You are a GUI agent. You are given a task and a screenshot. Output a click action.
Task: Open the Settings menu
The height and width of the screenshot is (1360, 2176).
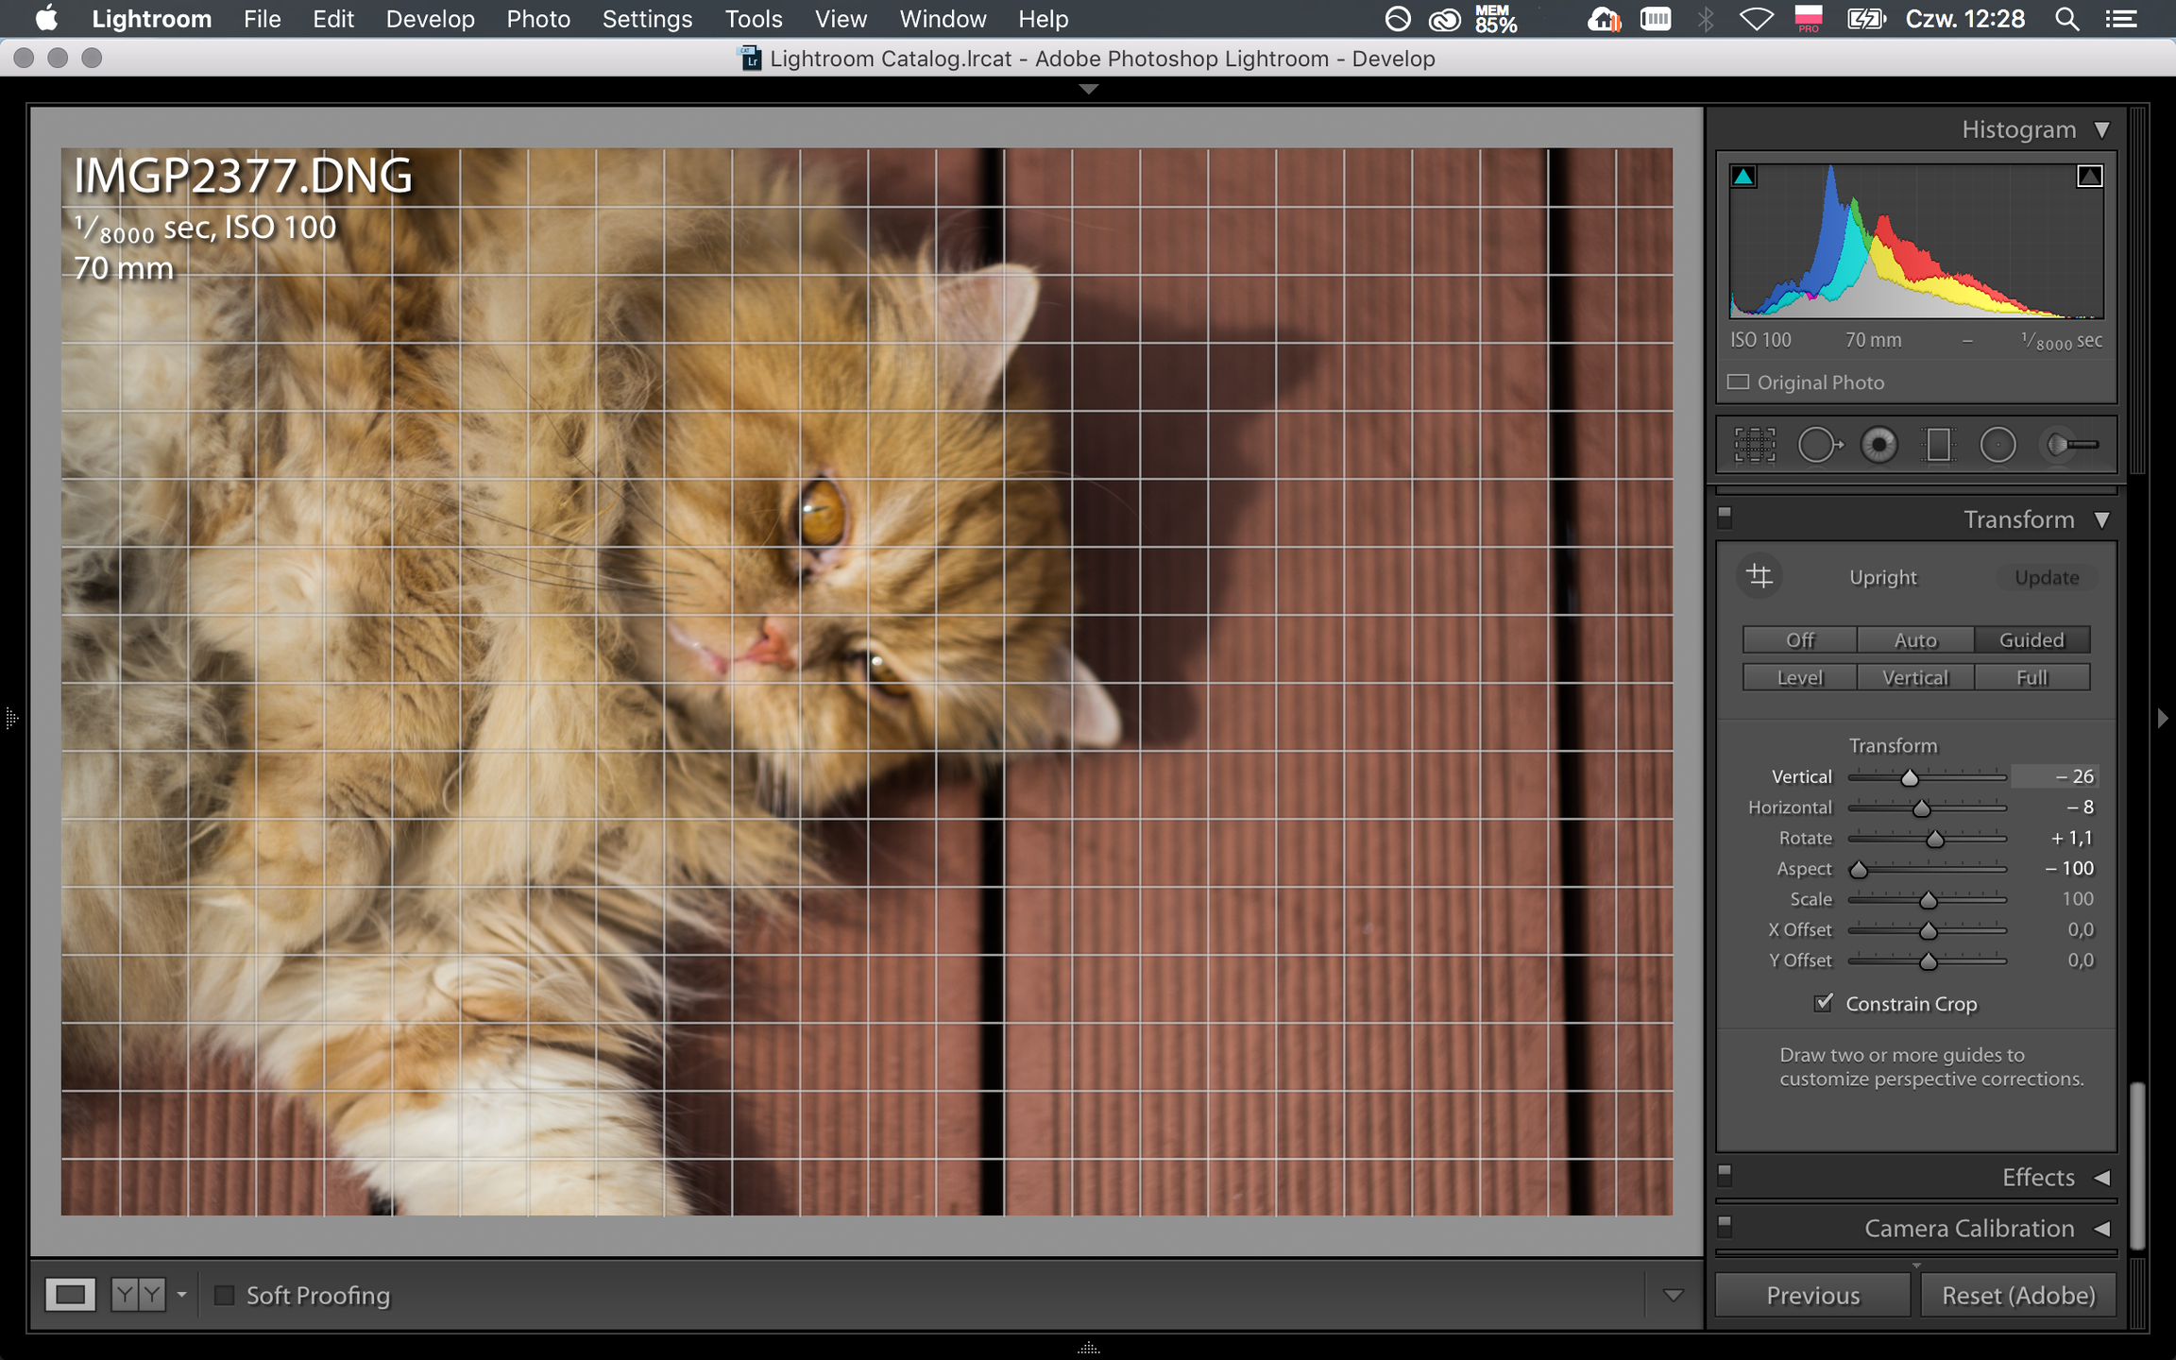pyautogui.click(x=647, y=19)
